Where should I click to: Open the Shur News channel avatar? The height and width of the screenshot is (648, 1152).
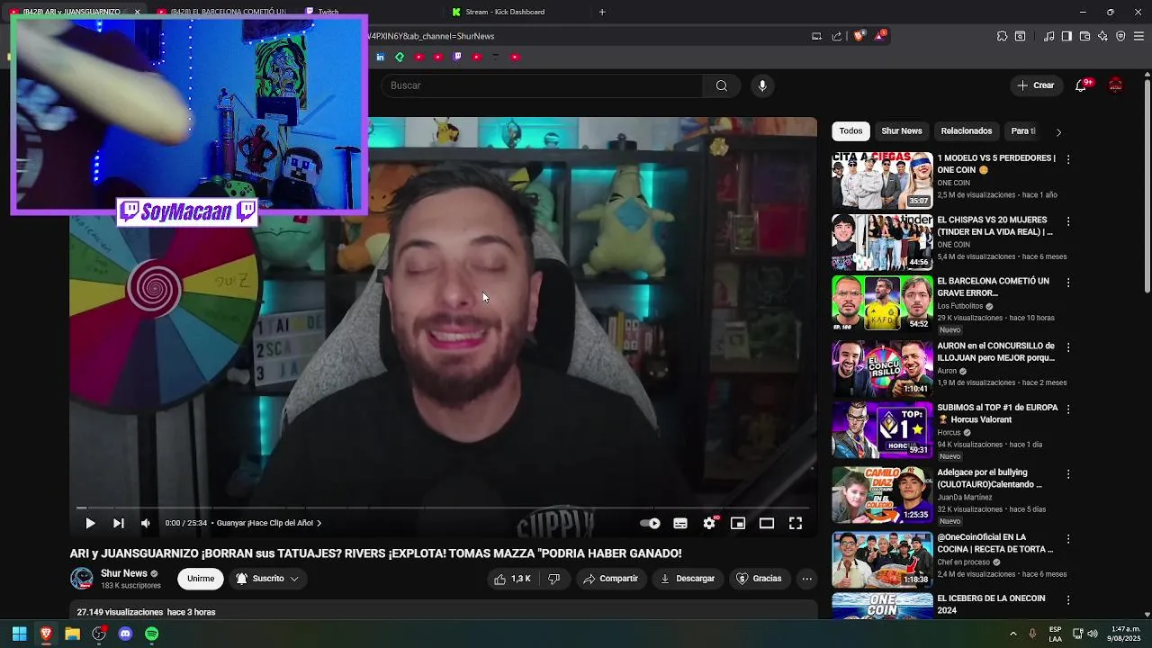82,579
